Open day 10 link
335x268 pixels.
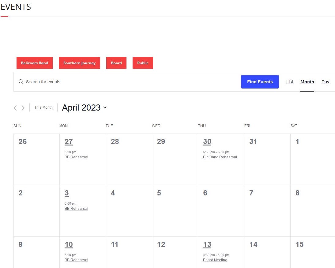pyautogui.click(x=69, y=244)
